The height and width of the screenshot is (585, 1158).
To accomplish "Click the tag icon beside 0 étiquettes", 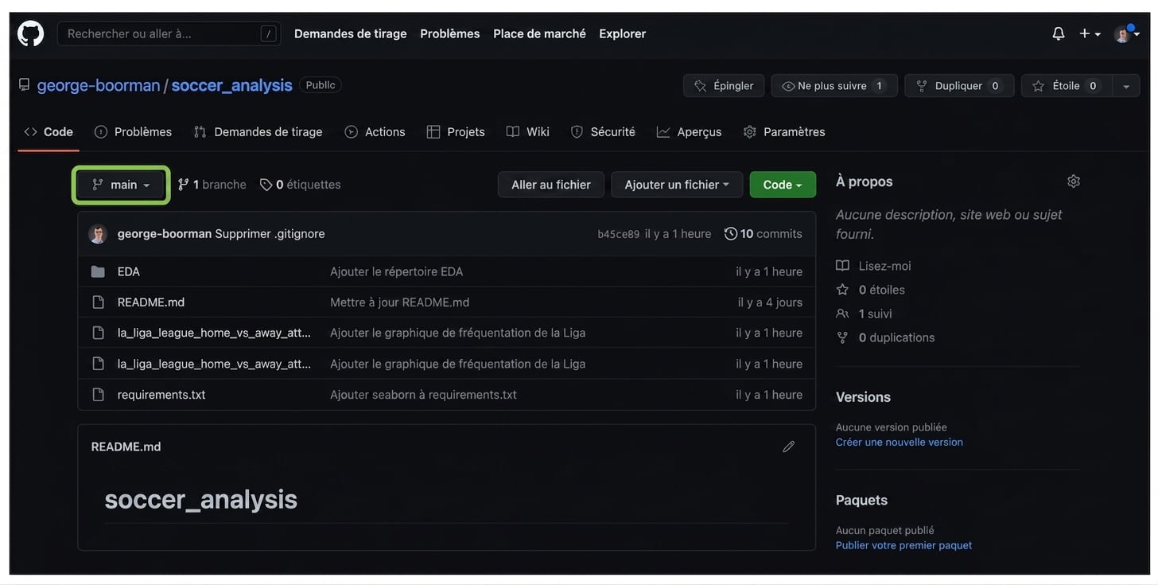I will pos(266,185).
